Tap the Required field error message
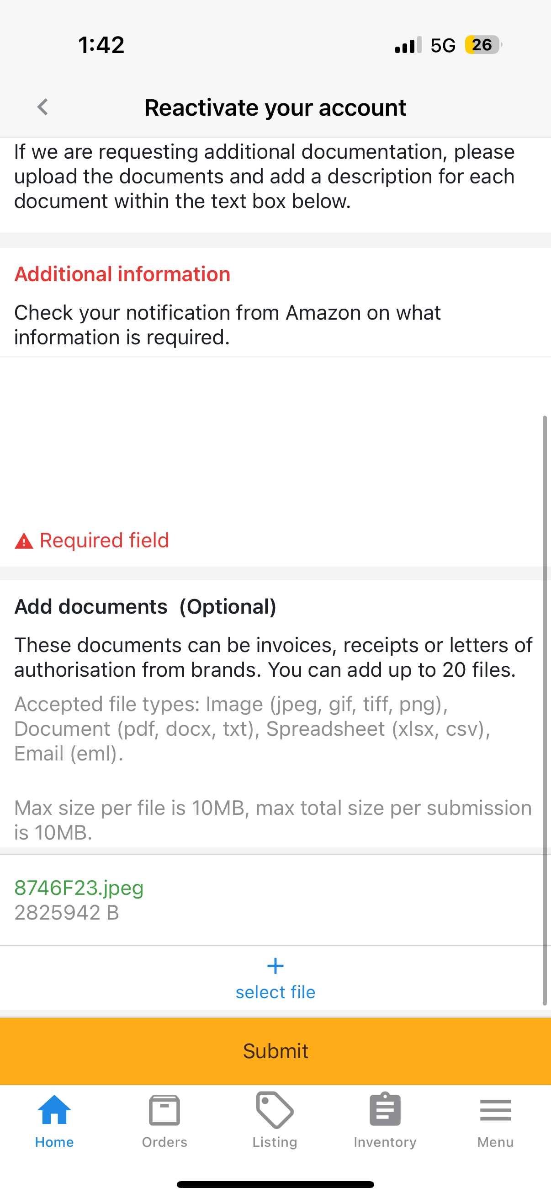 [104, 541]
